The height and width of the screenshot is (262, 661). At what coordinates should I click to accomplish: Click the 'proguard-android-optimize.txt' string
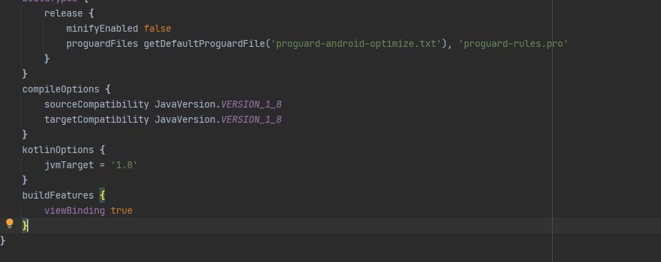tap(356, 44)
